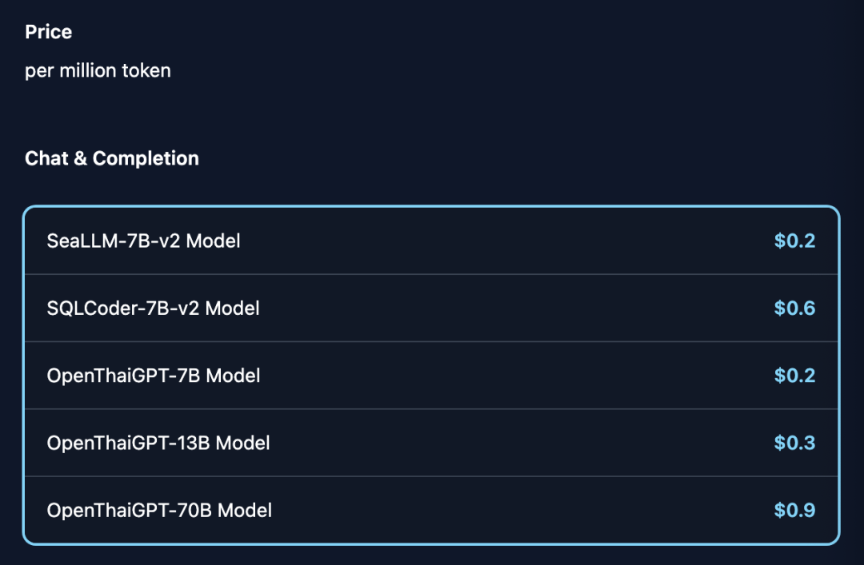Click the Chat & Completion section heading
Screen dimensions: 864x565
(112, 158)
